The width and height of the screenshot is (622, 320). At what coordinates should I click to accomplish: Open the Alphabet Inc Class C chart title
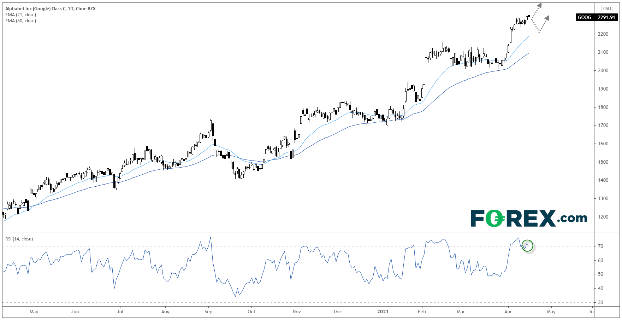point(51,9)
